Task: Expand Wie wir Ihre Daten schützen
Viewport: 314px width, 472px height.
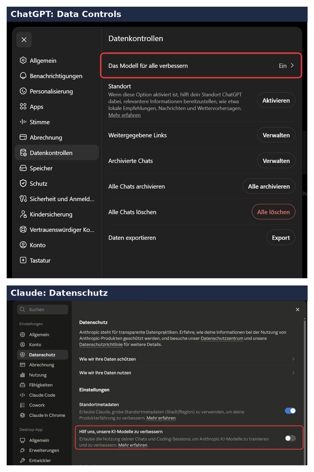Action: tap(187, 359)
